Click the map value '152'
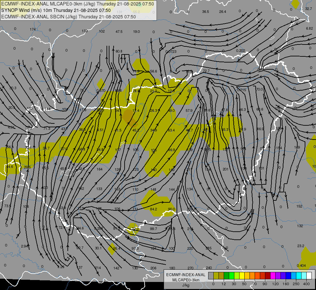 (x=300, y=206)
